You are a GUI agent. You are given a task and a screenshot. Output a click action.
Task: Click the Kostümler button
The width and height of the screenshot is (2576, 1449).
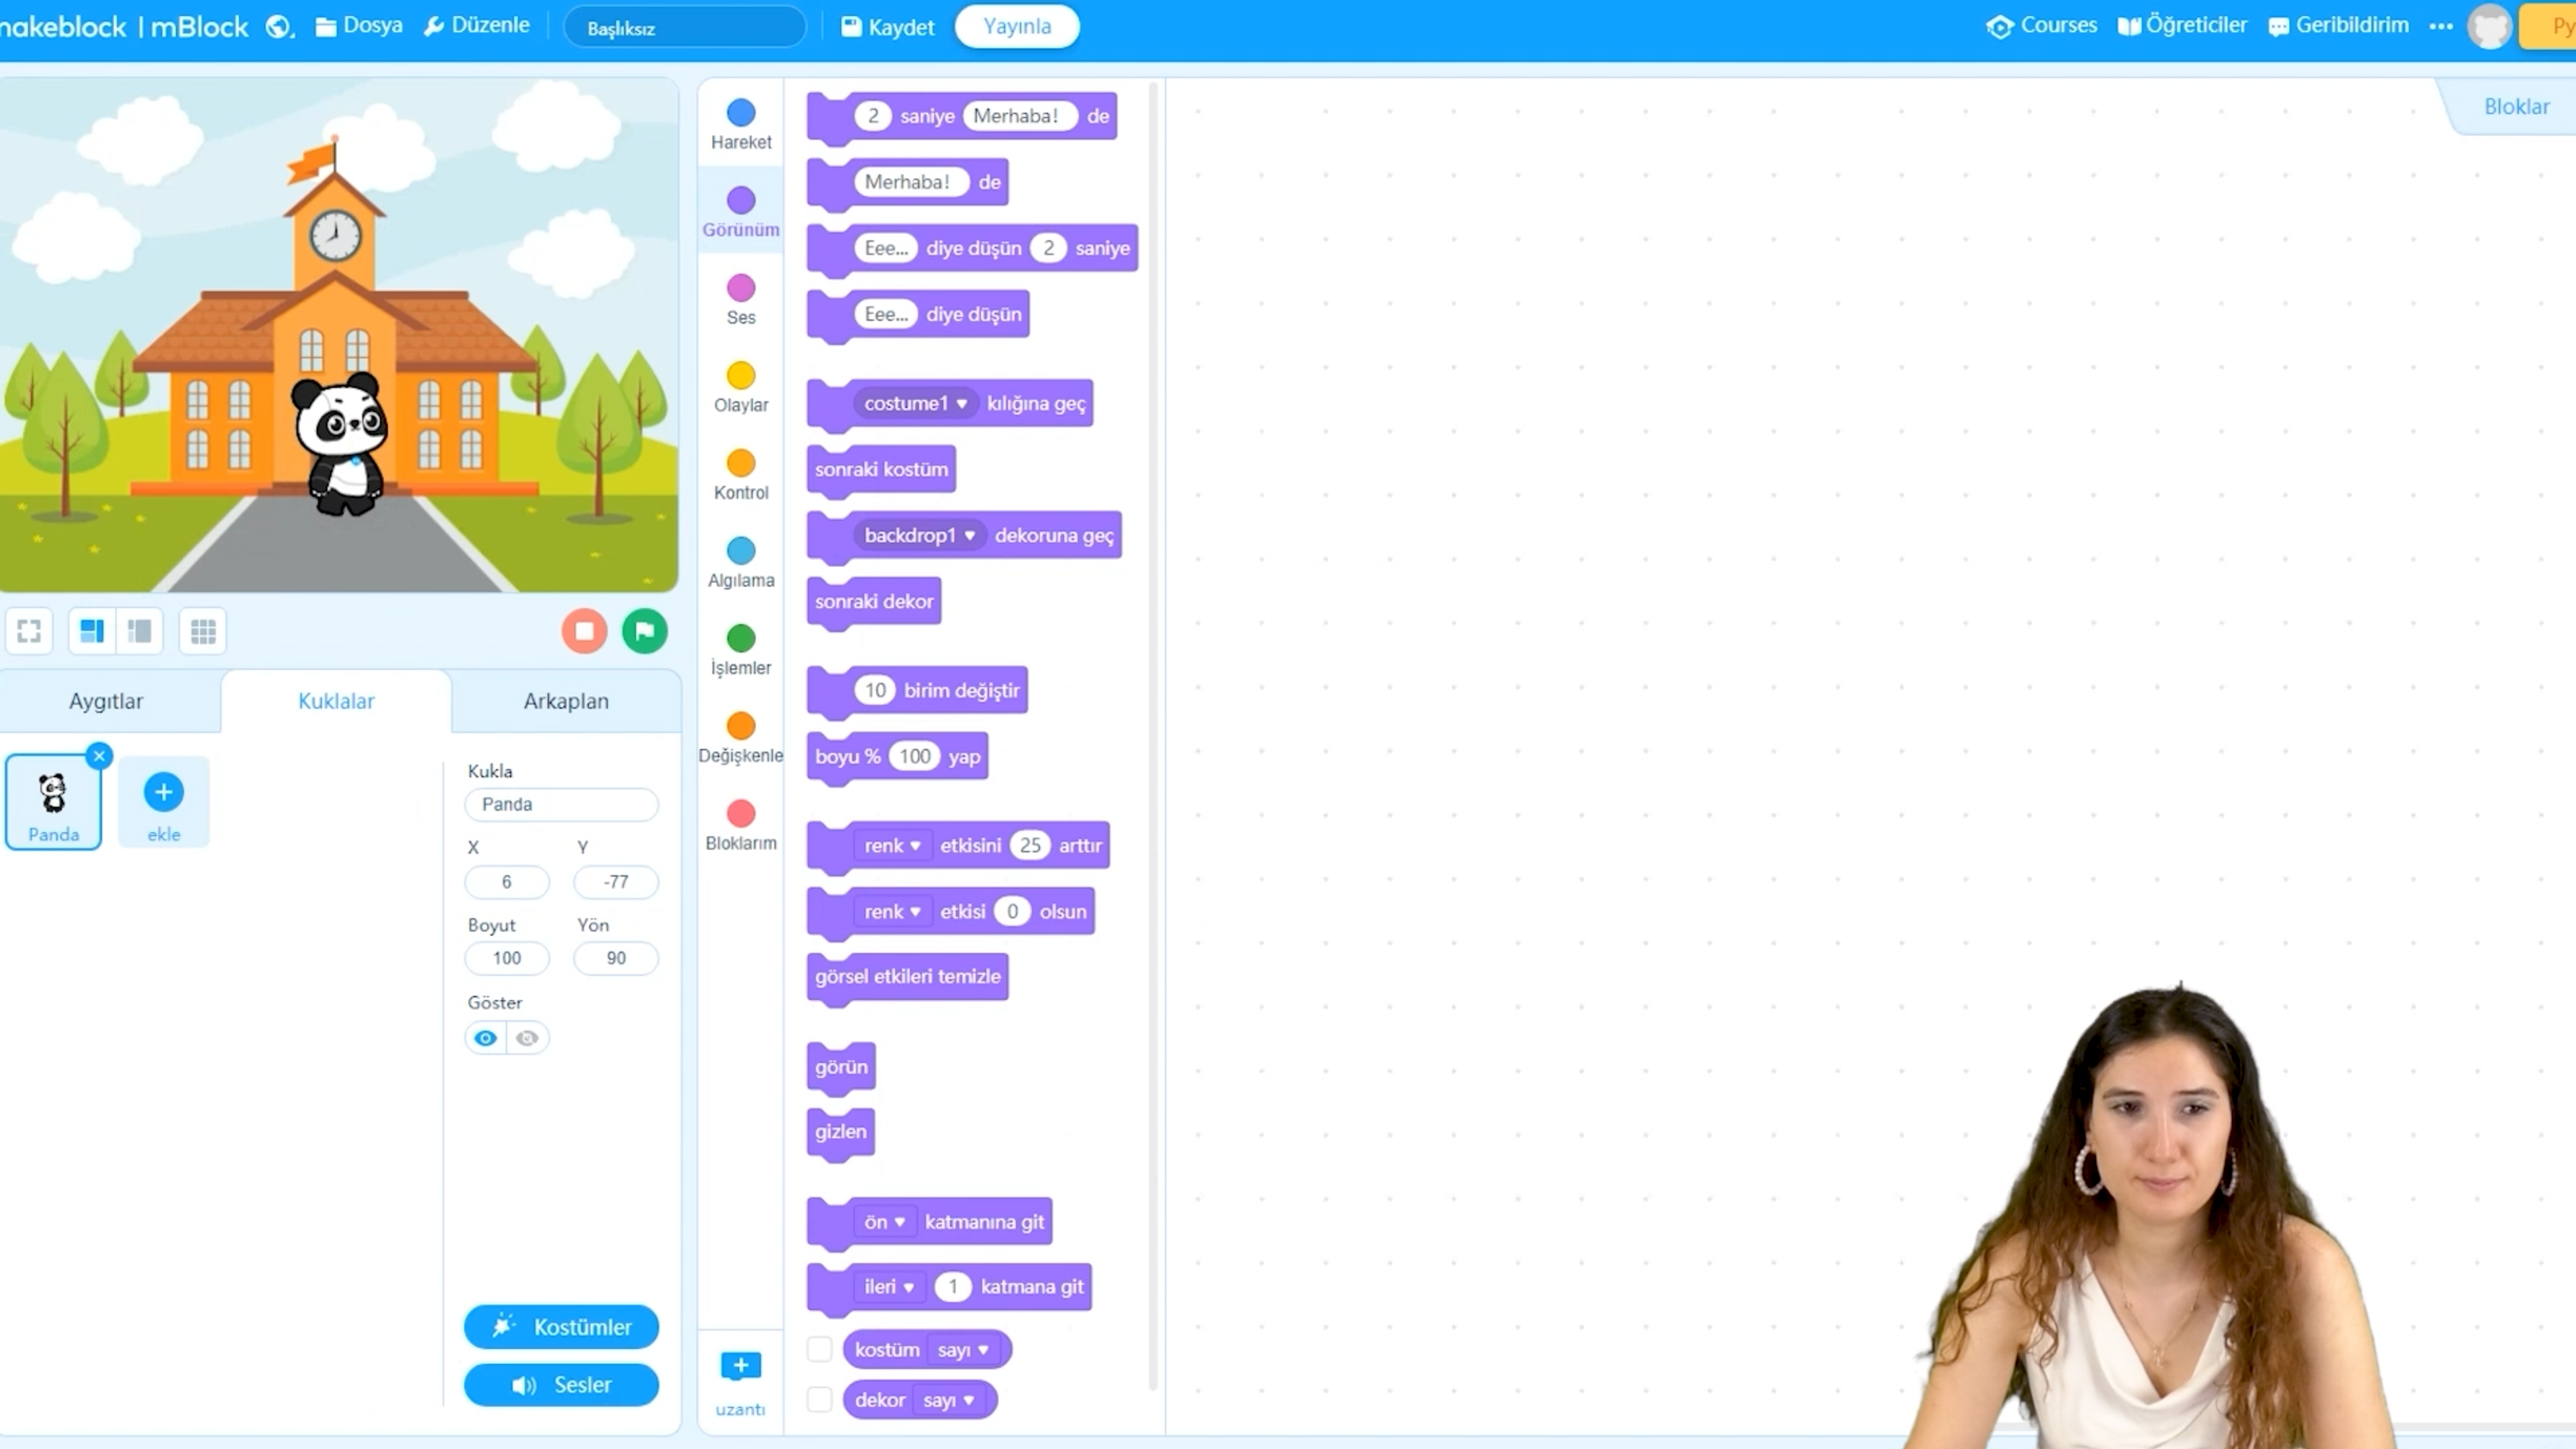561,1327
